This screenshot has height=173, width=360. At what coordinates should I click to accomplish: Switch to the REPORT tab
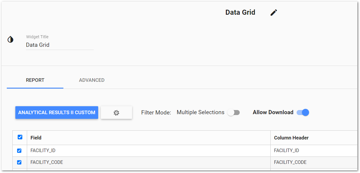click(35, 80)
